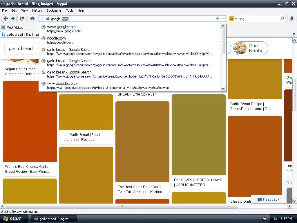The image size is (297, 223).
Task: Open the File menu
Action: (x=4, y=10)
